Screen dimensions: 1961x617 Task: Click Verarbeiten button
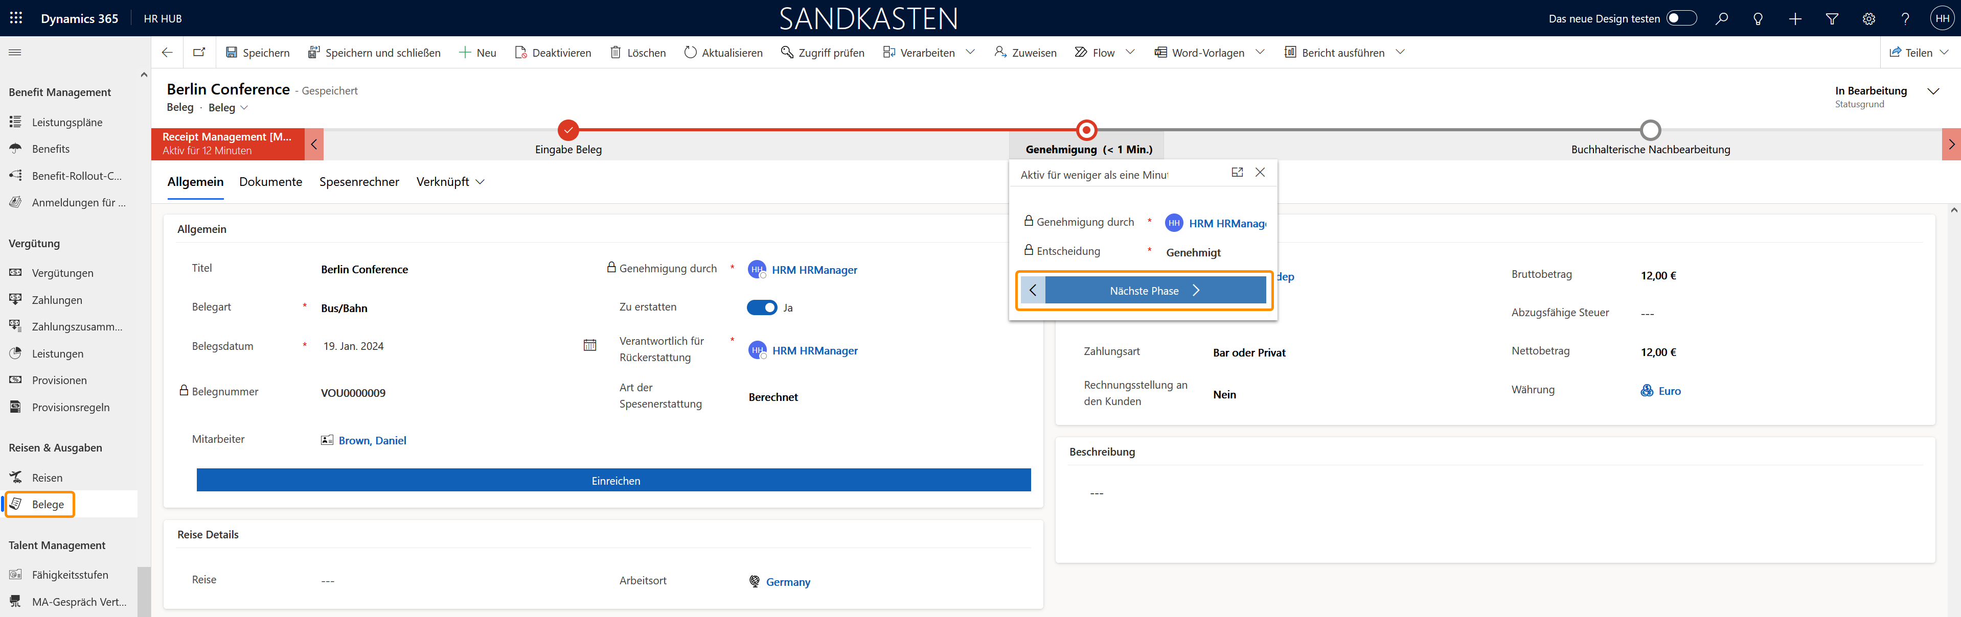(919, 53)
